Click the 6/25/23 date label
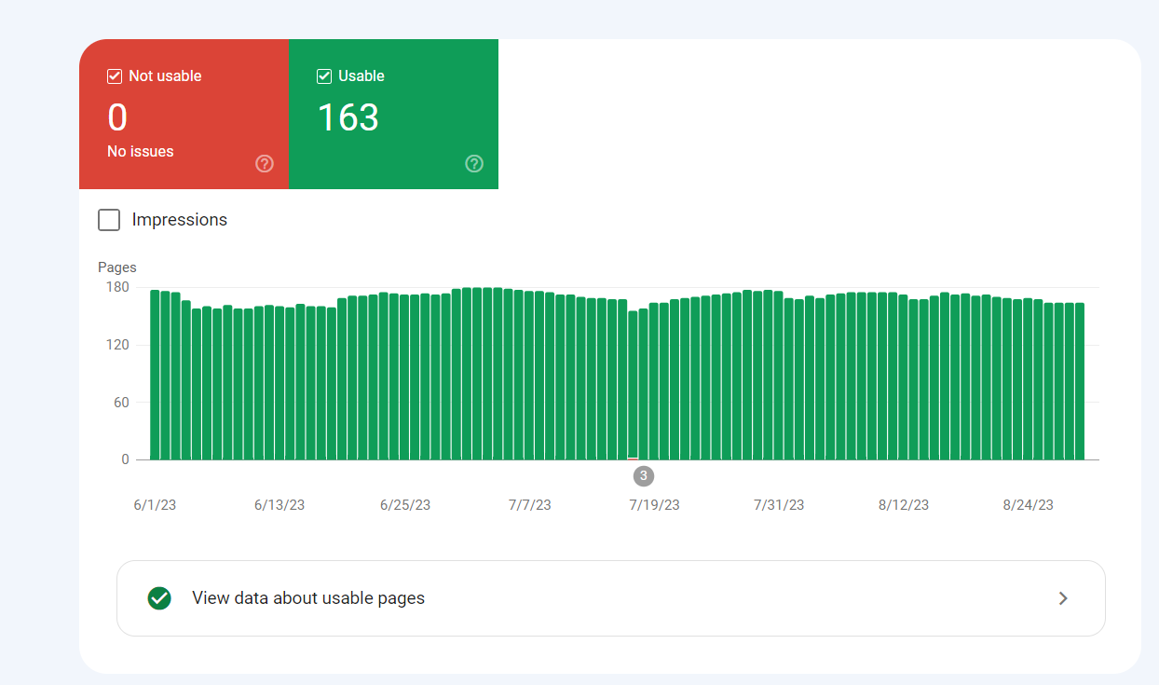 tap(405, 505)
